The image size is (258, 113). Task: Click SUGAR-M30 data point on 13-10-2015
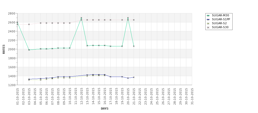coord(87,46)
